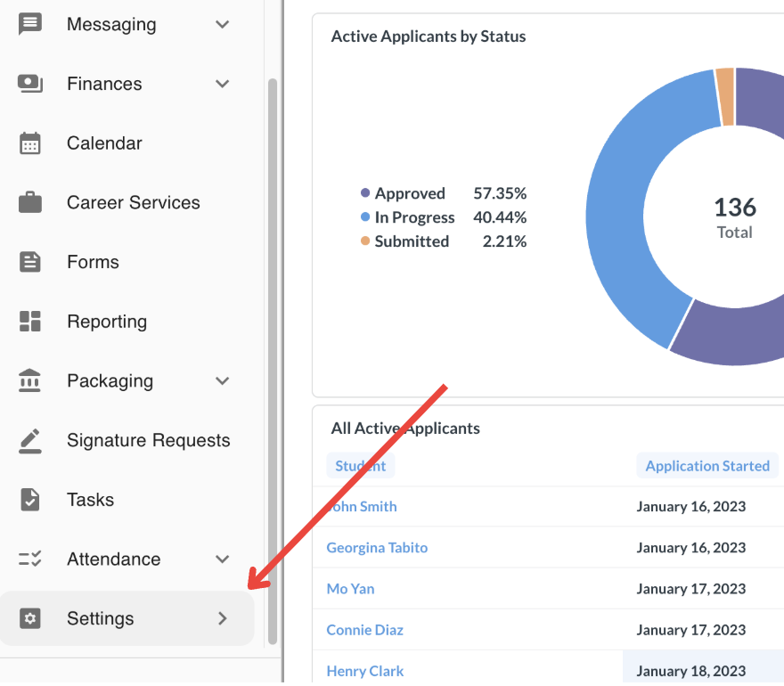Expand the Packaging menu chevron
The image size is (784, 686).
click(223, 381)
